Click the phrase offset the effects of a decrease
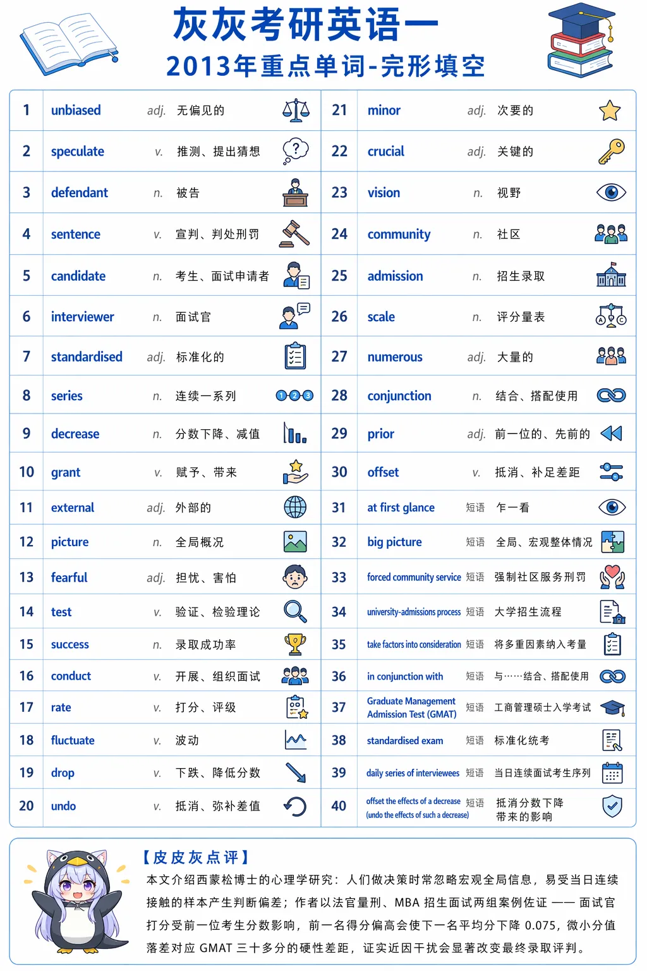 [413, 801]
